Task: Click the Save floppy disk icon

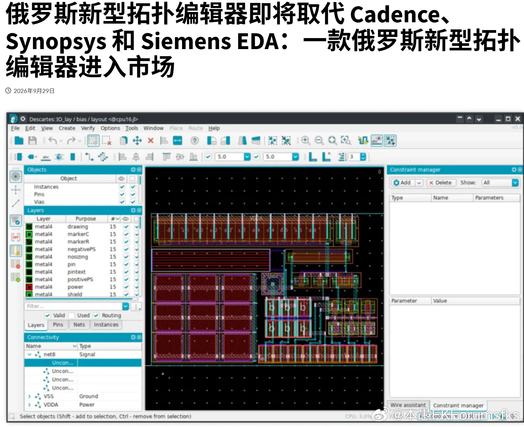Action: tap(32, 141)
